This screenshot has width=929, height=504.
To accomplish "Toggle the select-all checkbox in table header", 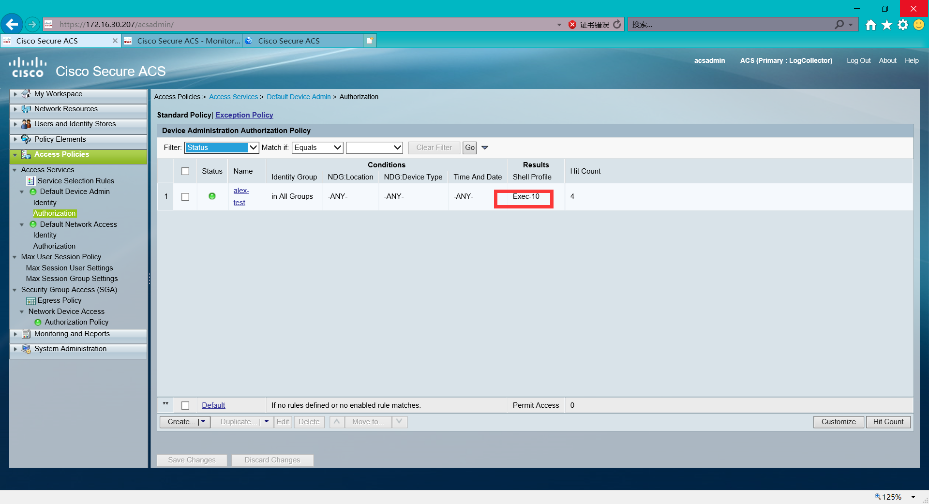I will [x=185, y=171].
